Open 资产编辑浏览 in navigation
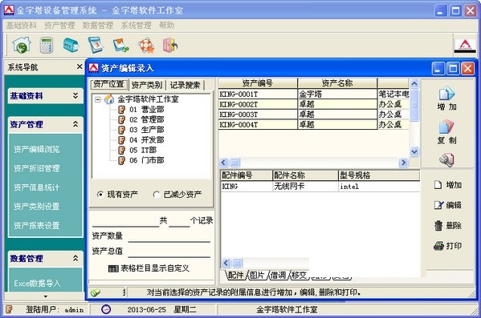This screenshot has width=481, height=318. click(x=36, y=149)
